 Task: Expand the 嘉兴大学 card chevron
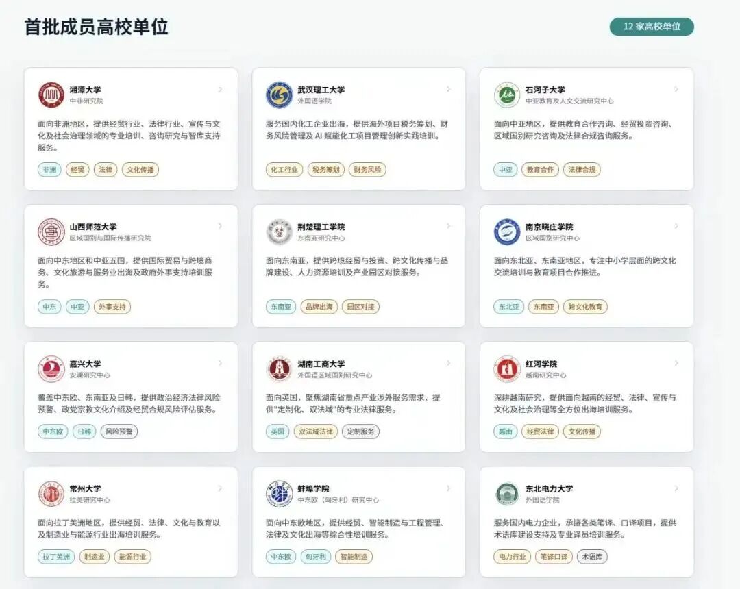pos(221,363)
